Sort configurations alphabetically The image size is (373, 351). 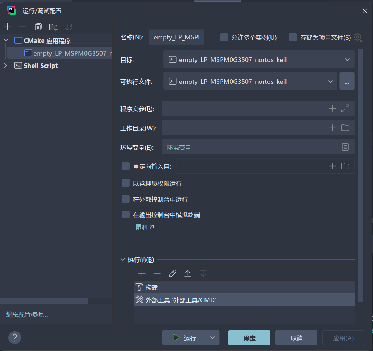pos(69,27)
